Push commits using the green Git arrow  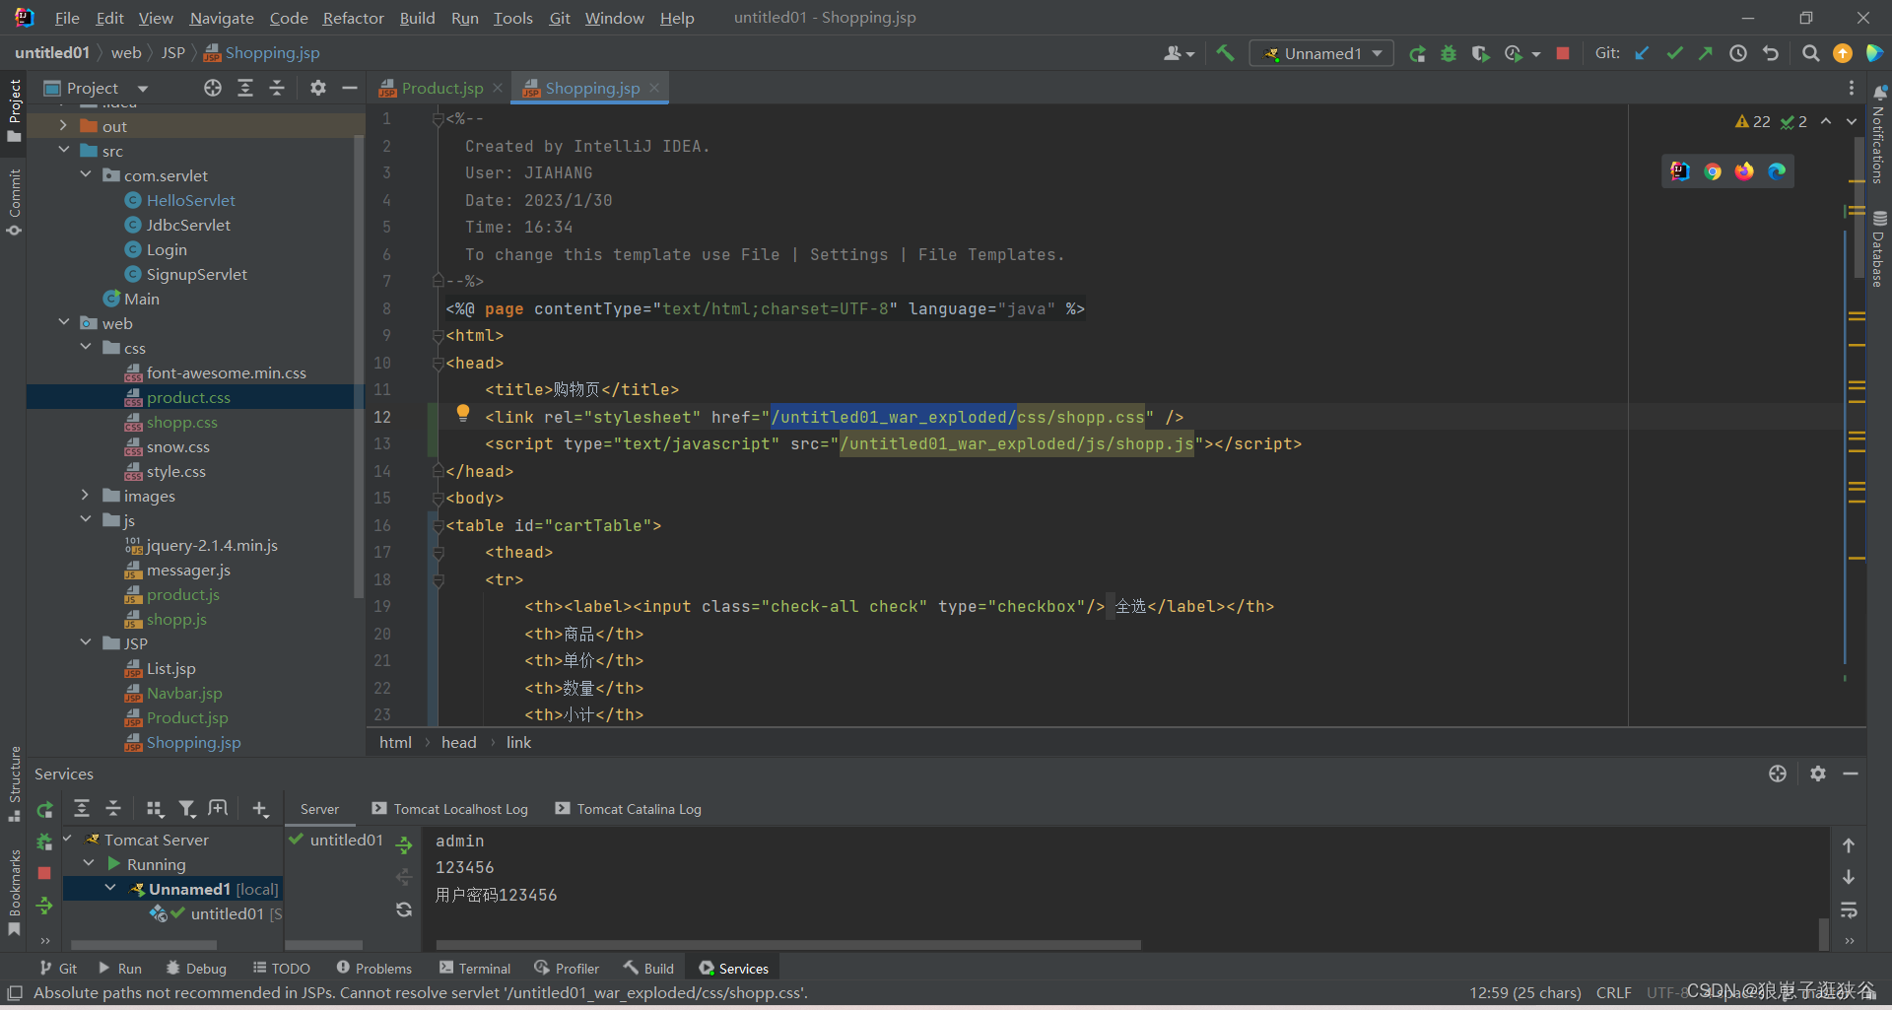click(x=1706, y=53)
